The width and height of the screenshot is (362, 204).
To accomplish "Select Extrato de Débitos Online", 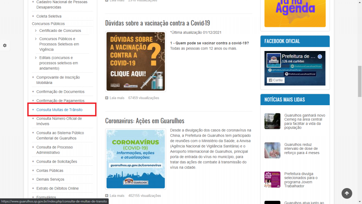I will [57, 188].
